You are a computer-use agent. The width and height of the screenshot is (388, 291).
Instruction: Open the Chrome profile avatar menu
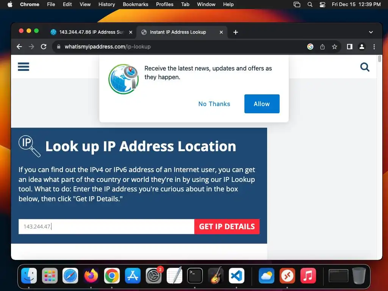tap(361, 47)
